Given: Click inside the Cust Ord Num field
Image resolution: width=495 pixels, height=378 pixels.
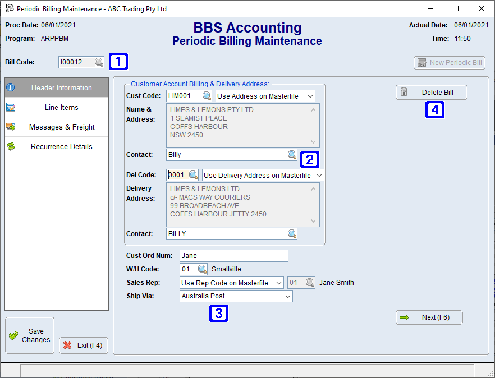Looking at the screenshot, I should 233,255.
